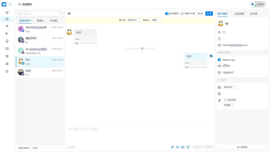Screen dimensions: 270x152
Task: Open the profile language 简体中文 dropdown
Action: coord(230,87)
